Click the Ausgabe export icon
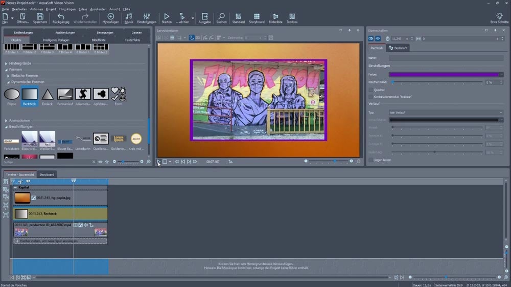The height and width of the screenshot is (287, 511). coord(204,17)
